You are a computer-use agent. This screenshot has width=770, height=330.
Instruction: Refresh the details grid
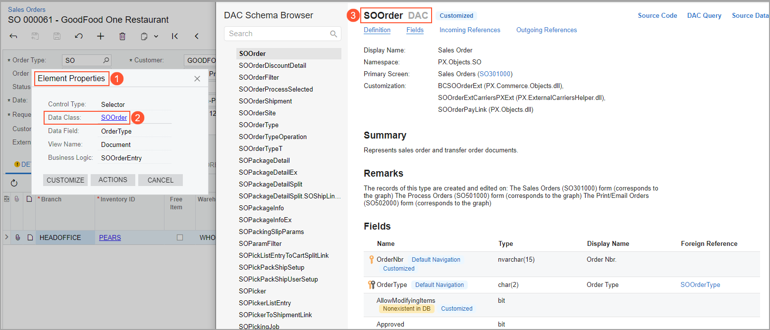tap(14, 183)
